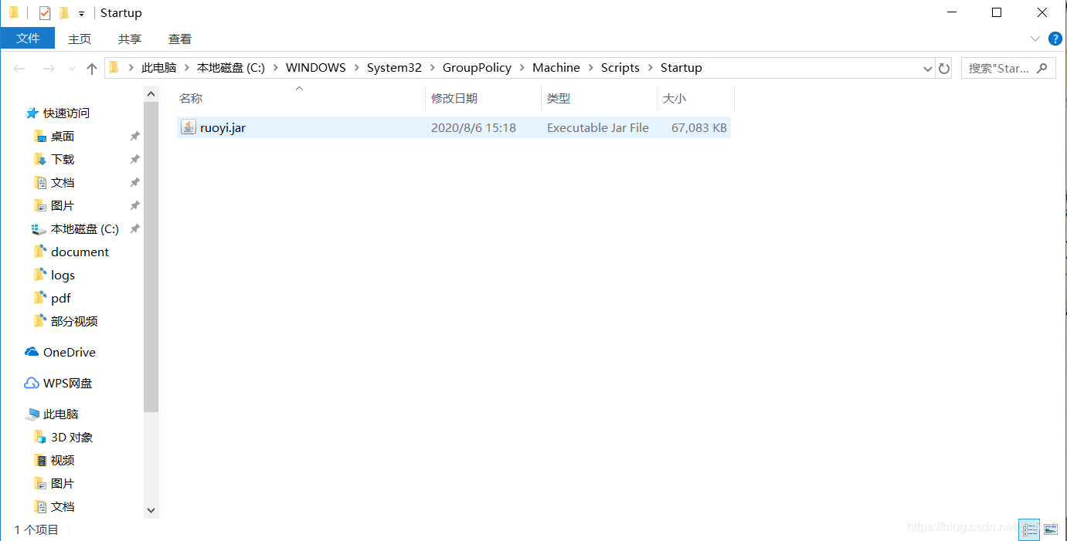1067x541 pixels.
Task: Expand the ribbon with the chevron
Action: tap(1035, 39)
